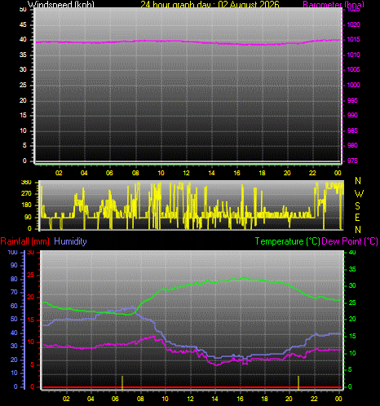Click red rainfall axis value 25
Image resolution: width=380 pixels, height=406 pixels.
point(31,275)
